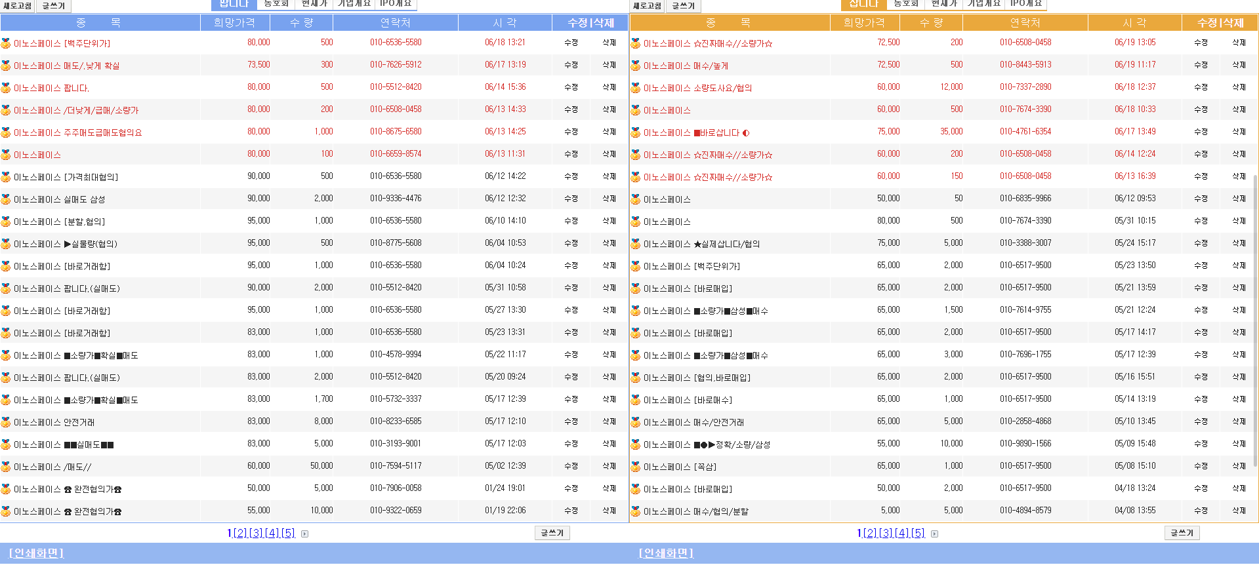Click the medal icon for '주주매도급매도협의요' listing
This screenshot has height=567, width=1259.
[x=6, y=132]
